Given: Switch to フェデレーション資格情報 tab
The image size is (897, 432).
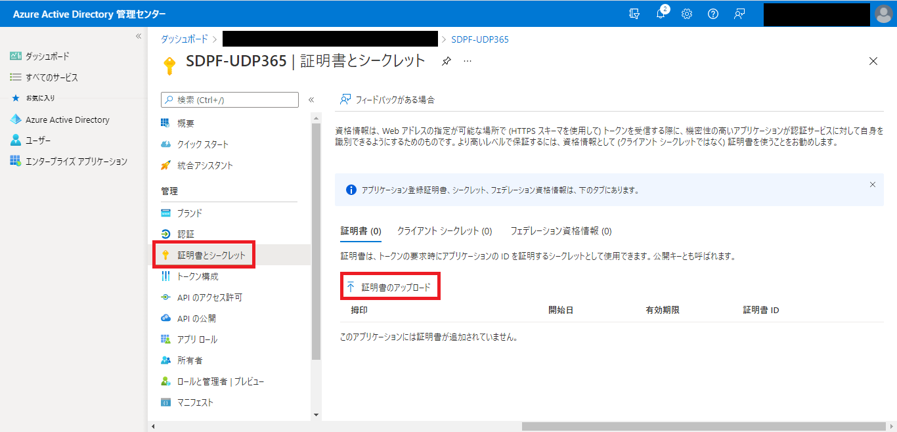Looking at the screenshot, I should 561,231.
